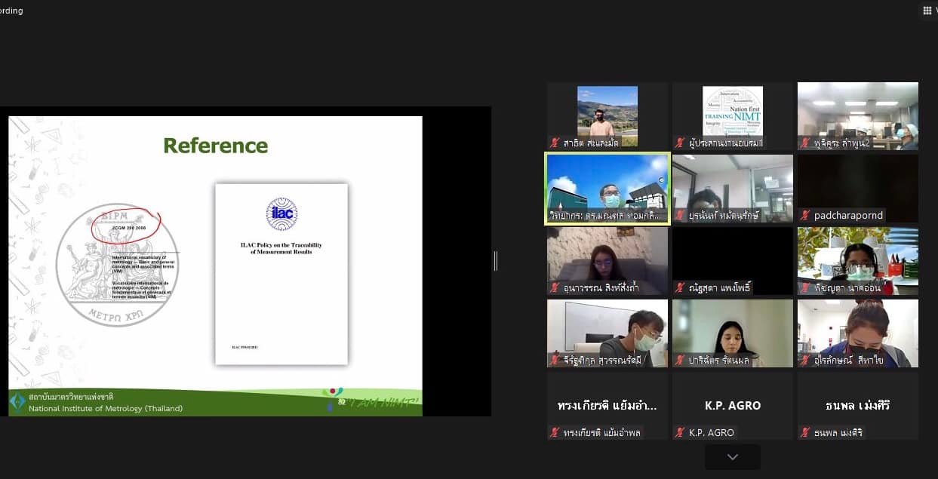
Task: Select the padcharapornd participant name label
Action: [x=847, y=216]
